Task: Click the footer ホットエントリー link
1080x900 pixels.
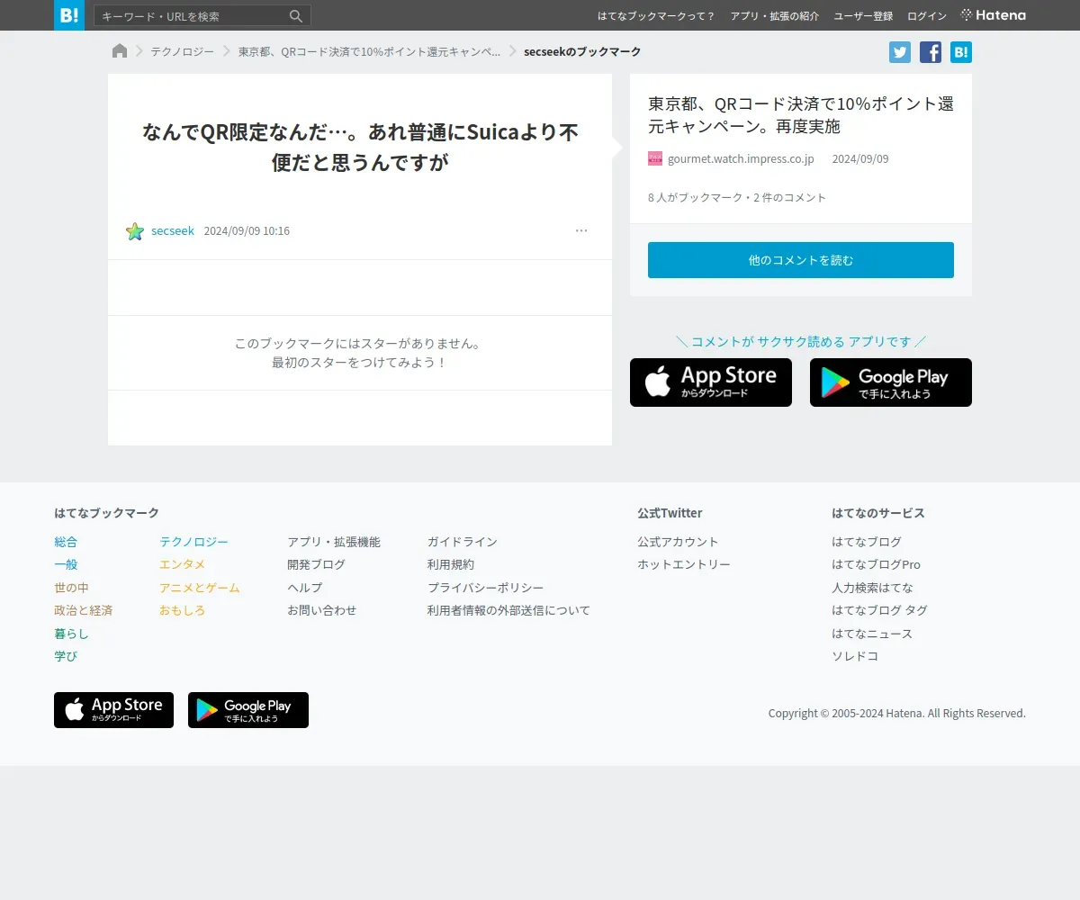Action: (x=684, y=564)
